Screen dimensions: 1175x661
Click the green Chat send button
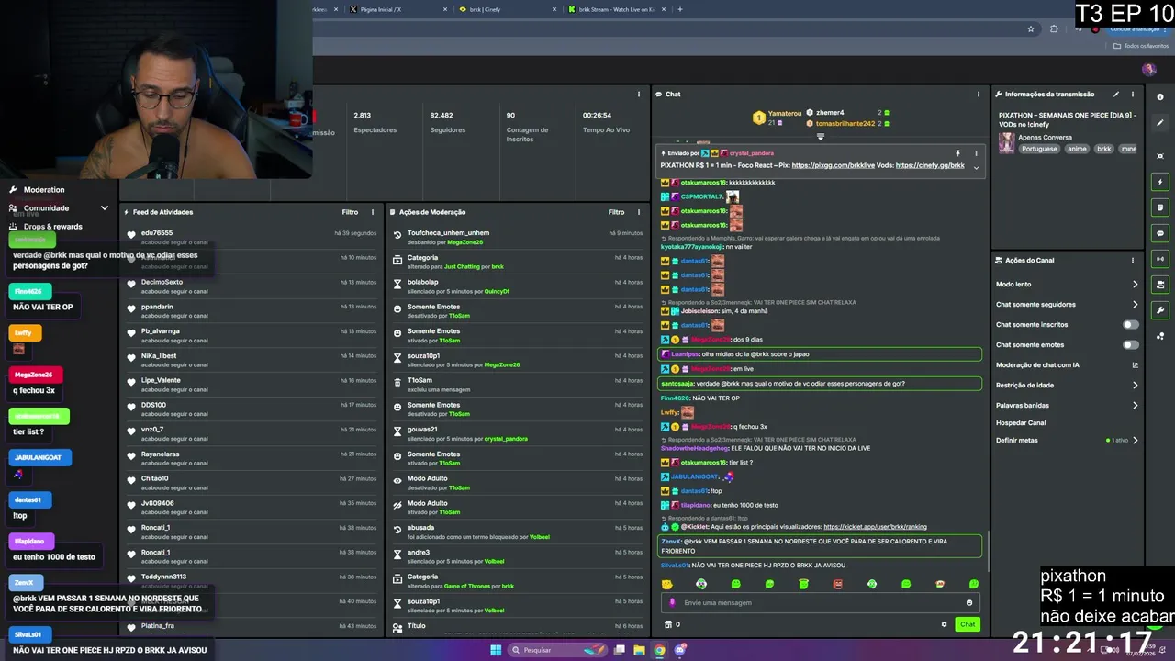[x=968, y=624]
